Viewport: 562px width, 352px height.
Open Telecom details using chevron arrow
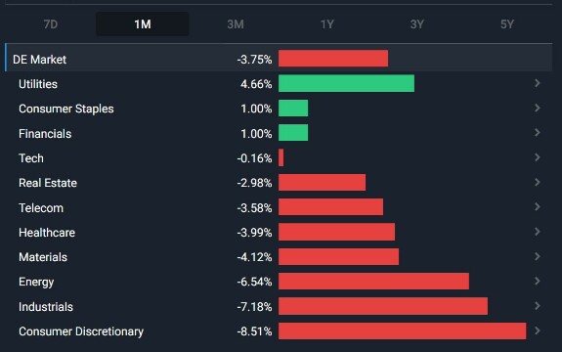click(x=537, y=207)
